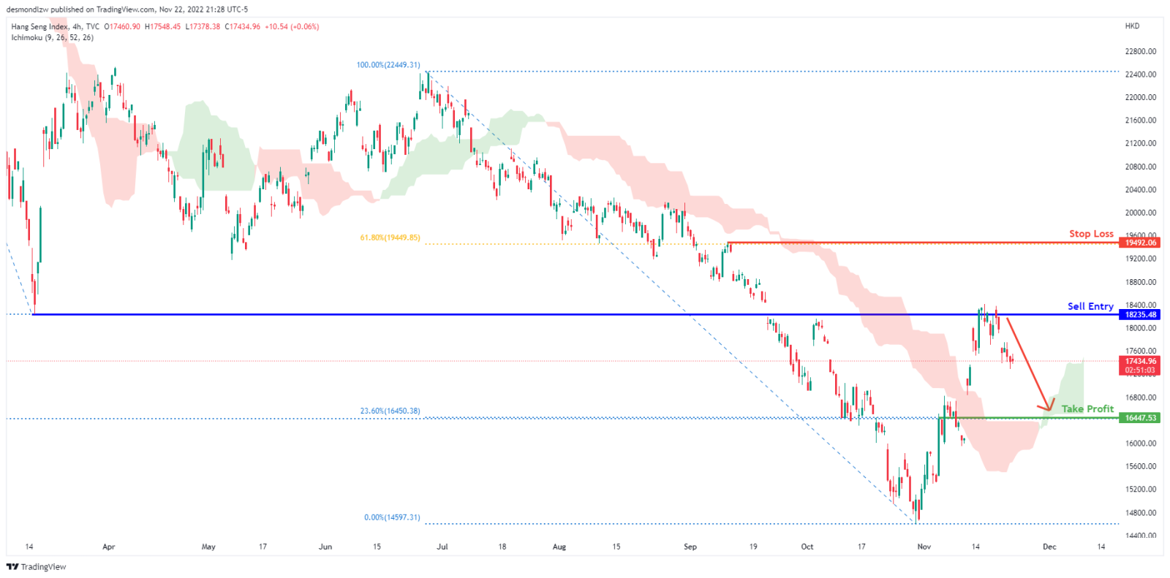The image size is (1170, 578).
Task: Click the 15200.00 price axis label
Action: 1141,490
